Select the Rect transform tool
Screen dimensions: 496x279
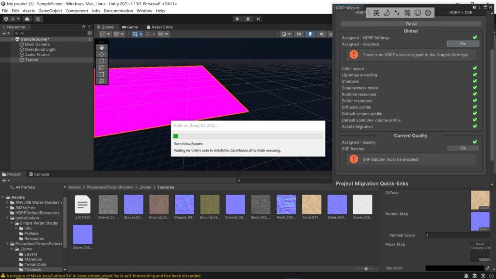coord(102,74)
